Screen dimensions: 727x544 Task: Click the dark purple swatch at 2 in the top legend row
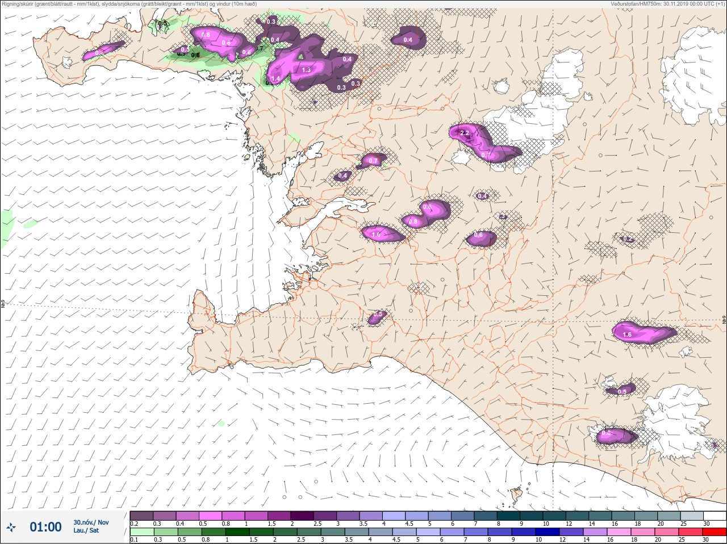(302, 516)
